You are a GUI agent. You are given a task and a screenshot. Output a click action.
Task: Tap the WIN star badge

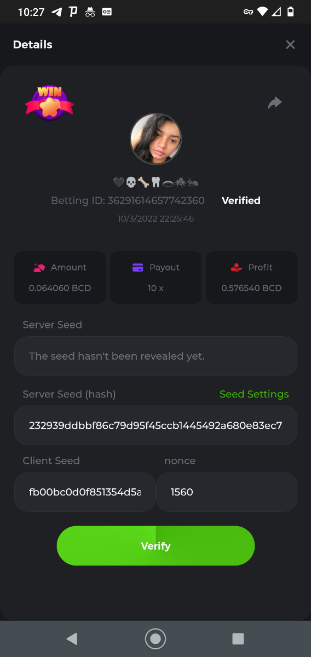click(x=49, y=103)
